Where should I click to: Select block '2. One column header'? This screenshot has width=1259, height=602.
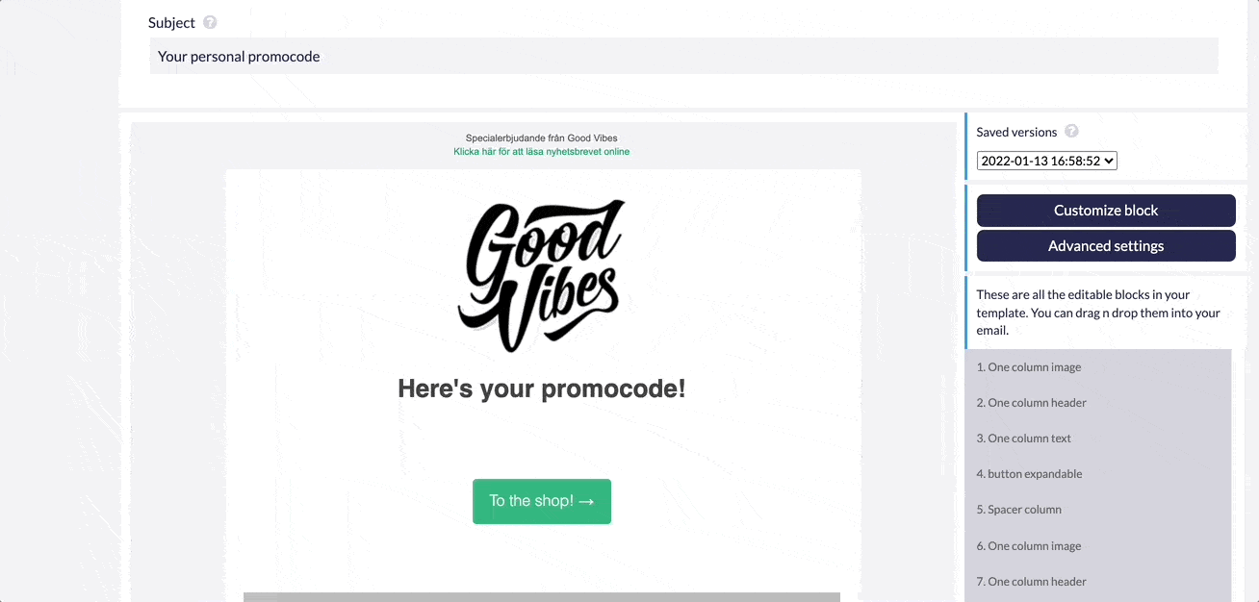[1031, 403]
